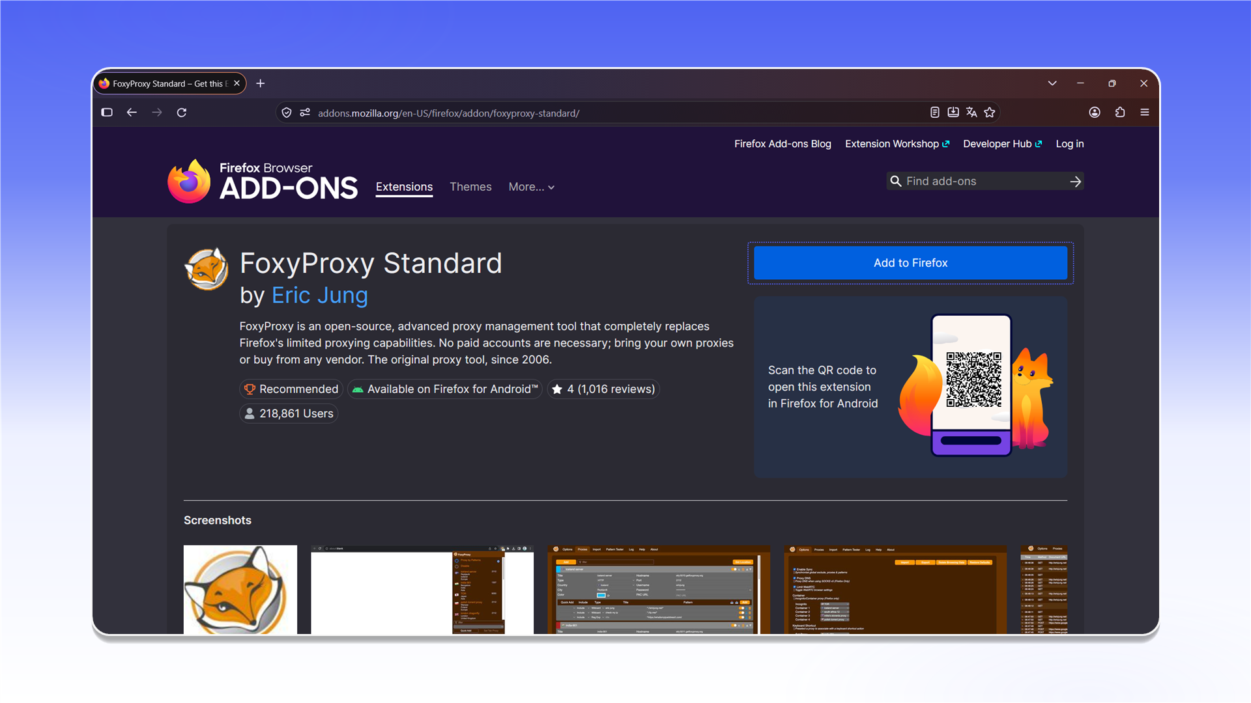The width and height of the screenshot is (1251, 703).
Task: Open the Firefox Add-ons Blog link
Action: (x=783, y=144)
